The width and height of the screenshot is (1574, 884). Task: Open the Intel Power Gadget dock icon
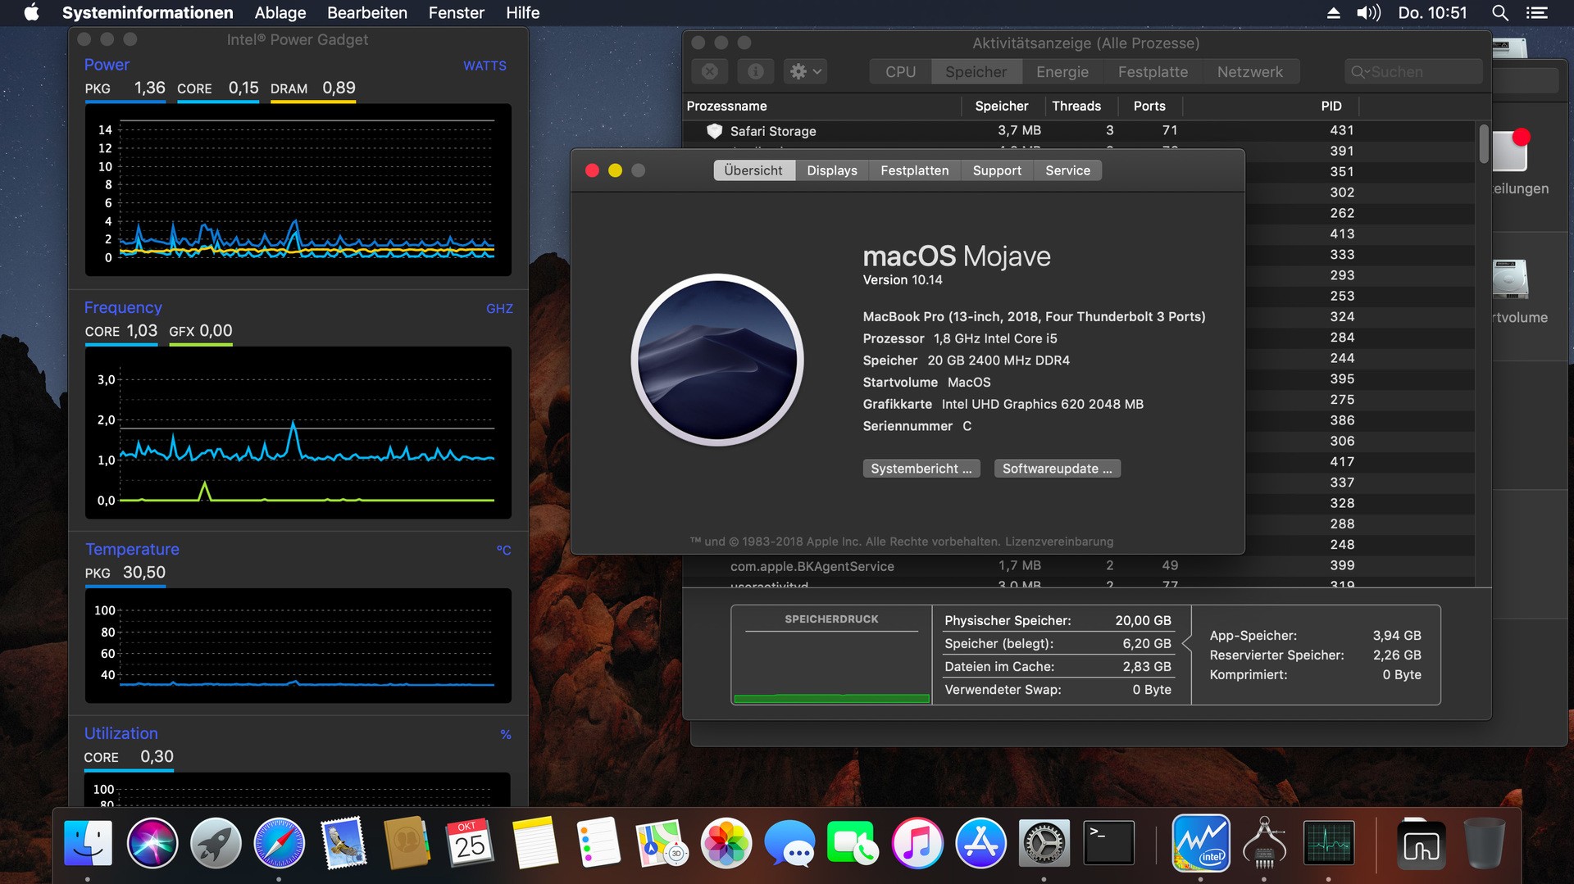pyautogui.click(x=1201, y=843)
